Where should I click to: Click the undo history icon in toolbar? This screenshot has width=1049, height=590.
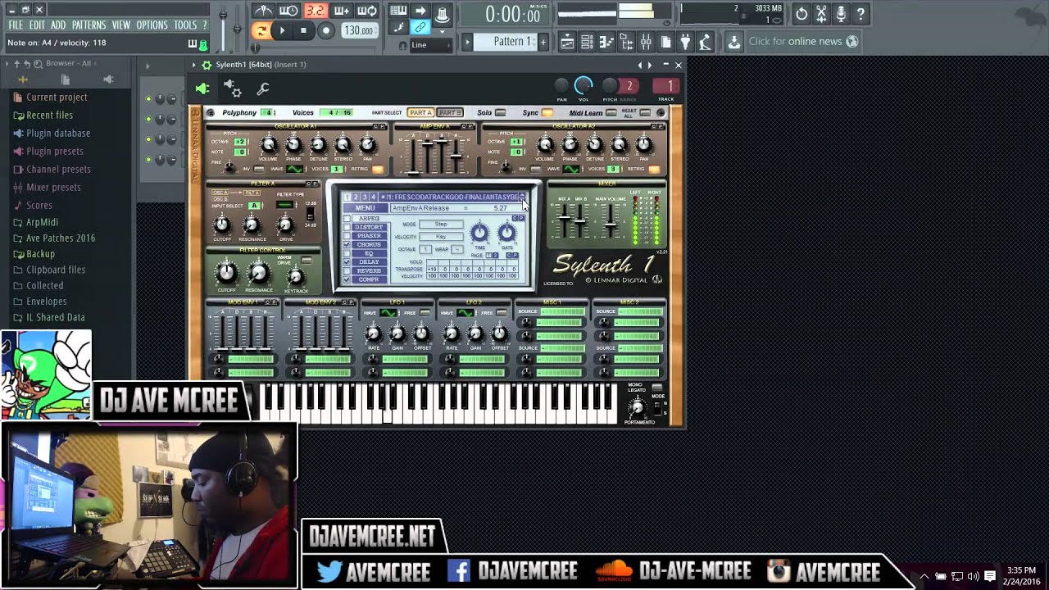(802, 14)
